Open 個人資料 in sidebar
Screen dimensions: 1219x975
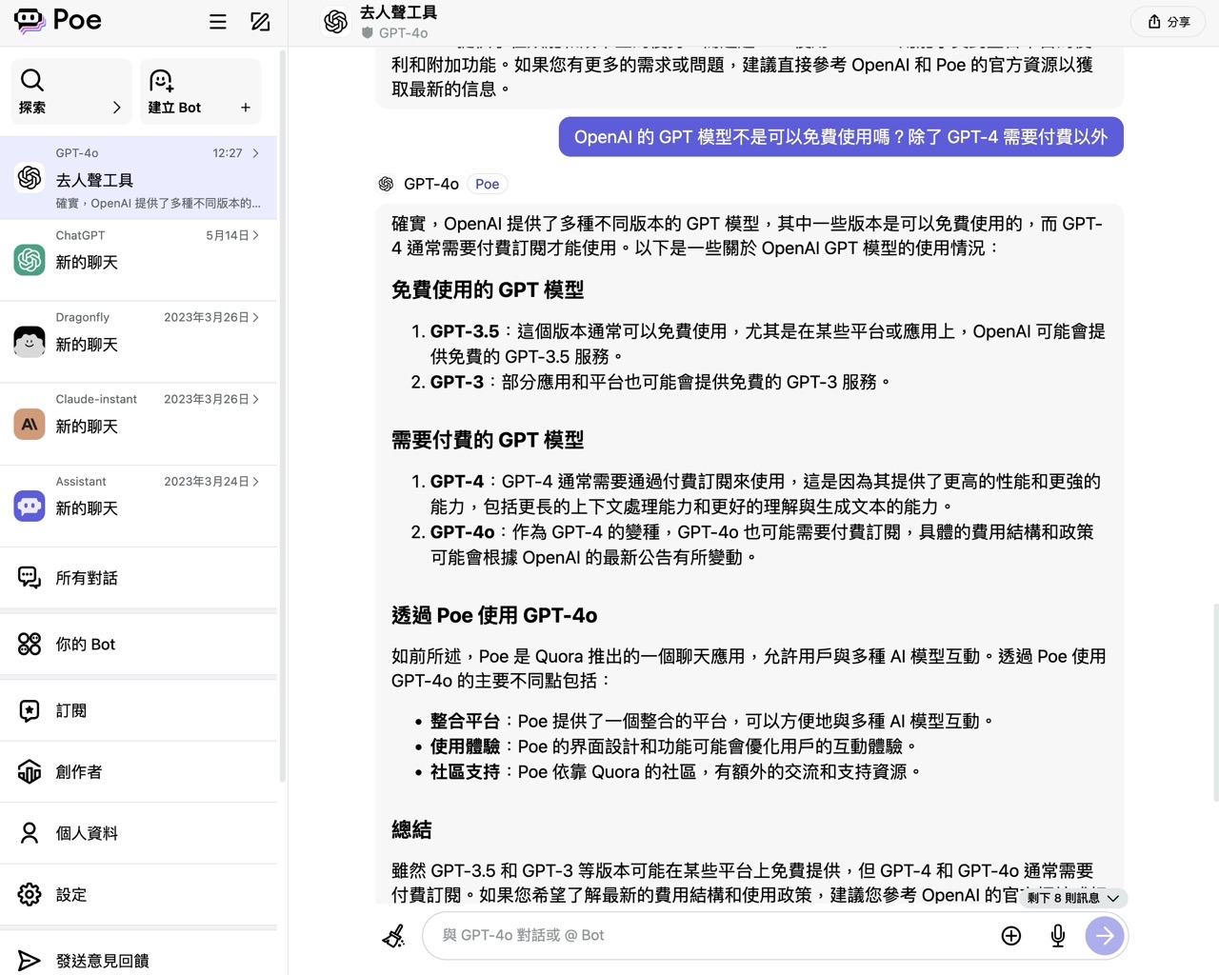pyautogui.click(x=139, y=833)
